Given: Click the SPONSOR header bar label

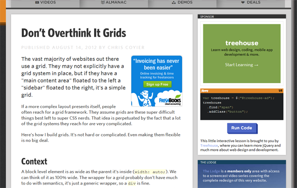Looking at the screenshot, I should (207, 17).
